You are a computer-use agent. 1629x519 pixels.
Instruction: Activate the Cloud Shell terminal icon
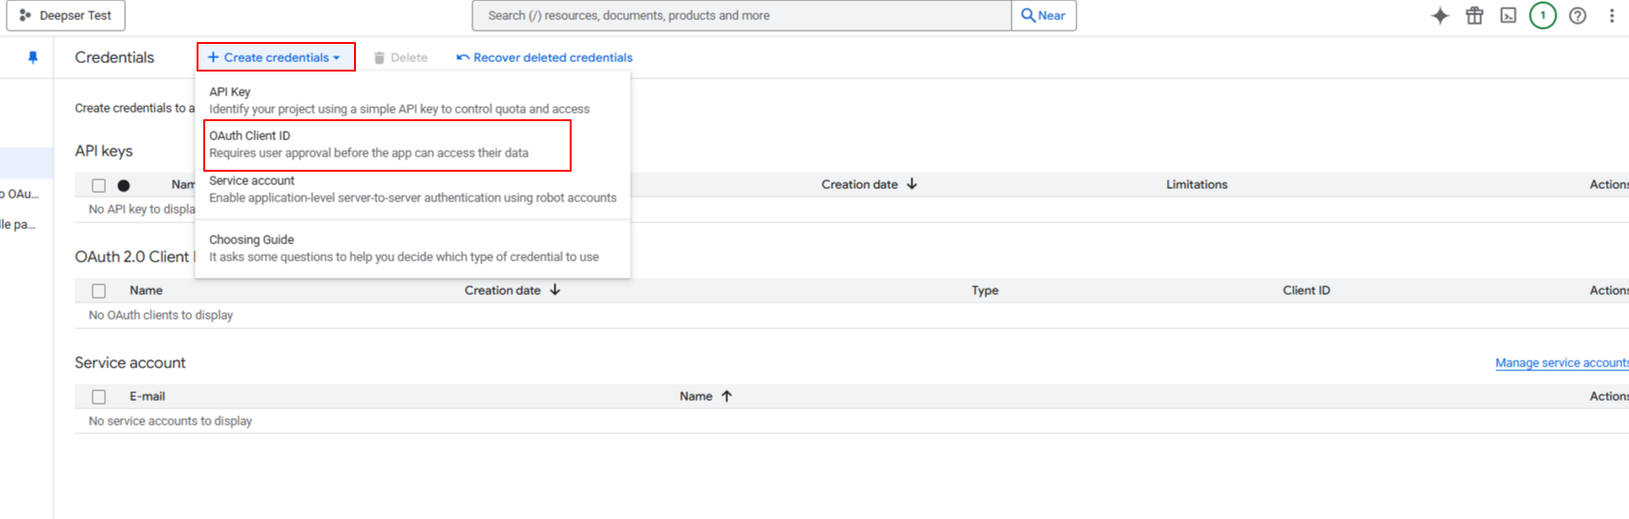[1508, 15]
